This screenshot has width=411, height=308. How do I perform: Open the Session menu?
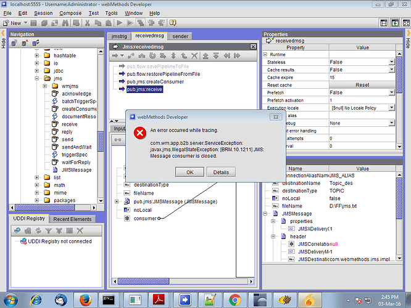pos(43,13)
